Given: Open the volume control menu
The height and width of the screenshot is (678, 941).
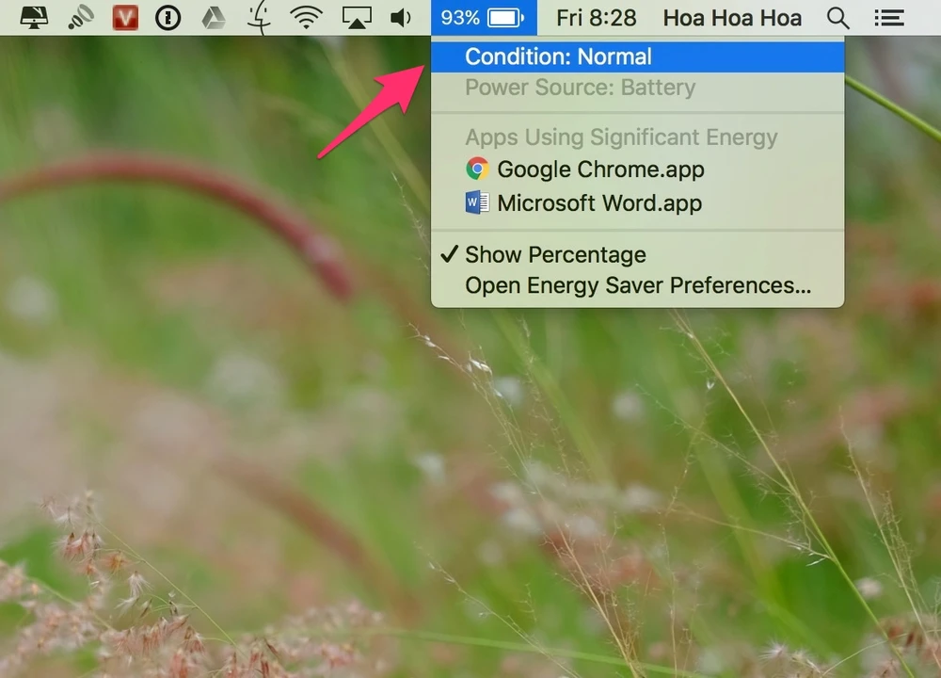Looking at the screenshot, I should coord(400,17).
